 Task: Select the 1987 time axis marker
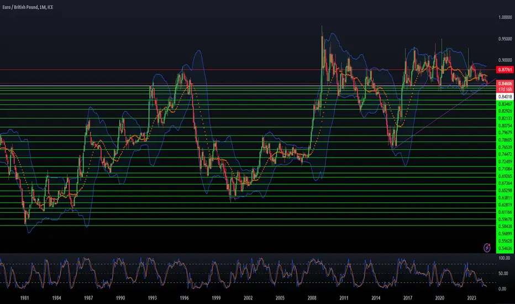tap(88, 298)
